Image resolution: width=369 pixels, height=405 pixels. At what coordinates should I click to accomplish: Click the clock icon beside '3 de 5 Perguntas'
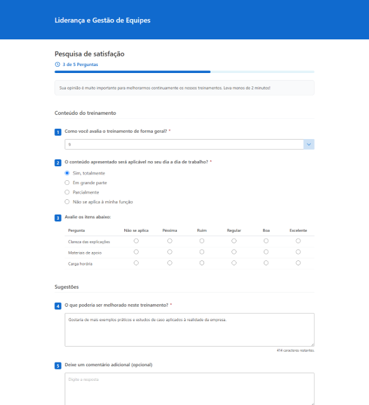(x=57, y=64)
